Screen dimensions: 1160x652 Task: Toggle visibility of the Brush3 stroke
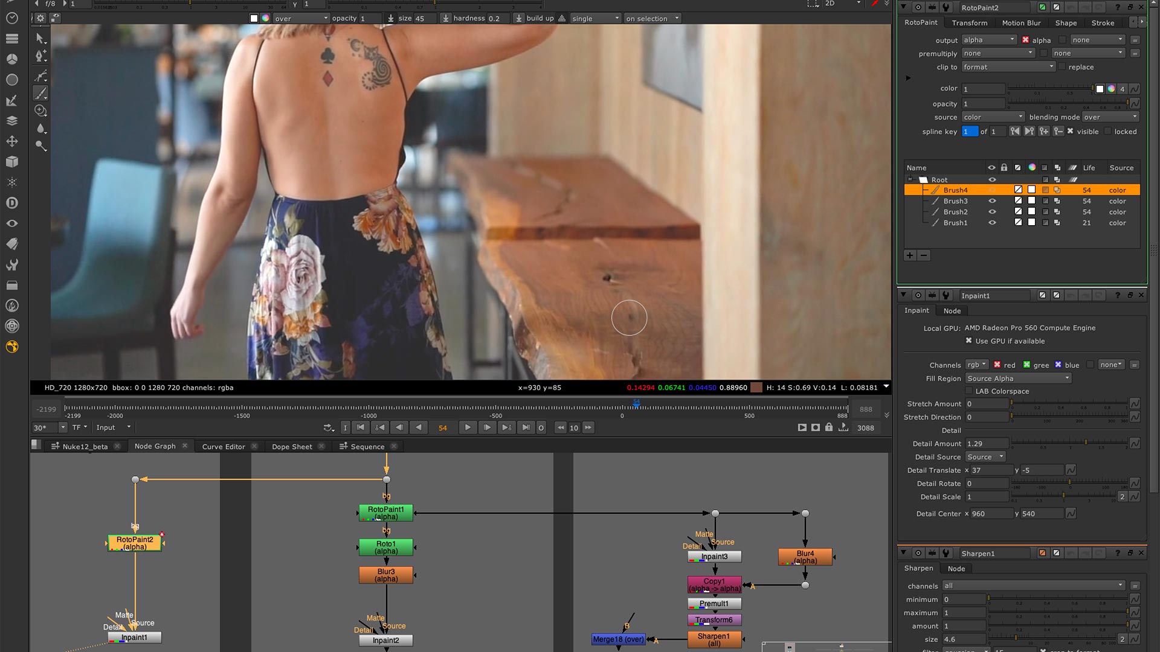[992, 201]
